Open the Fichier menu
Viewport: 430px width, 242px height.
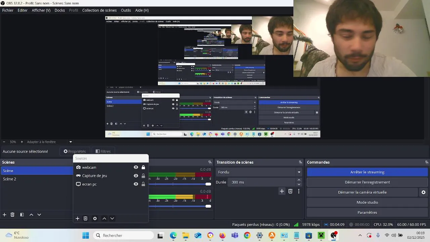coord(8,10)
